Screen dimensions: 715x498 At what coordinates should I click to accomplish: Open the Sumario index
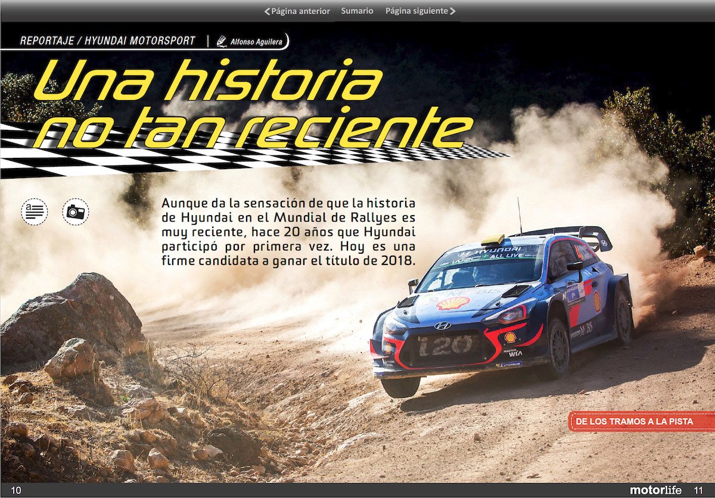point(357,11)
